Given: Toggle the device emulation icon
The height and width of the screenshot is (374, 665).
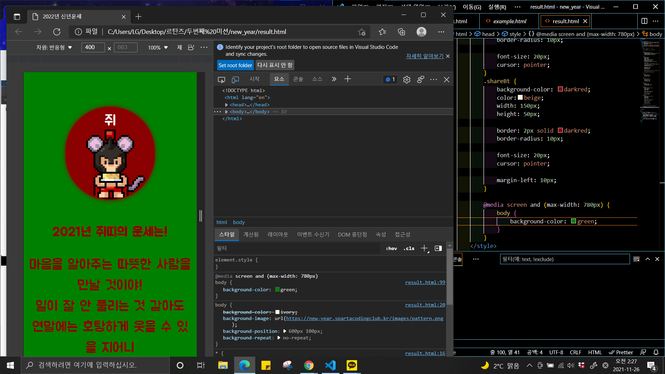Looking at the screenshot, I should coord(235,80).
